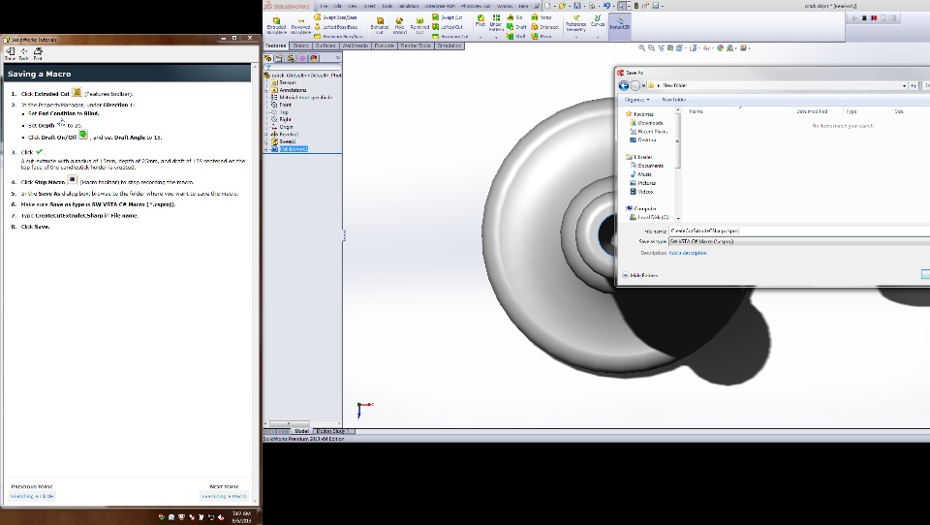930x525 pixels.
Task: Click Revolved Cut tool
Action: [419, 25]
